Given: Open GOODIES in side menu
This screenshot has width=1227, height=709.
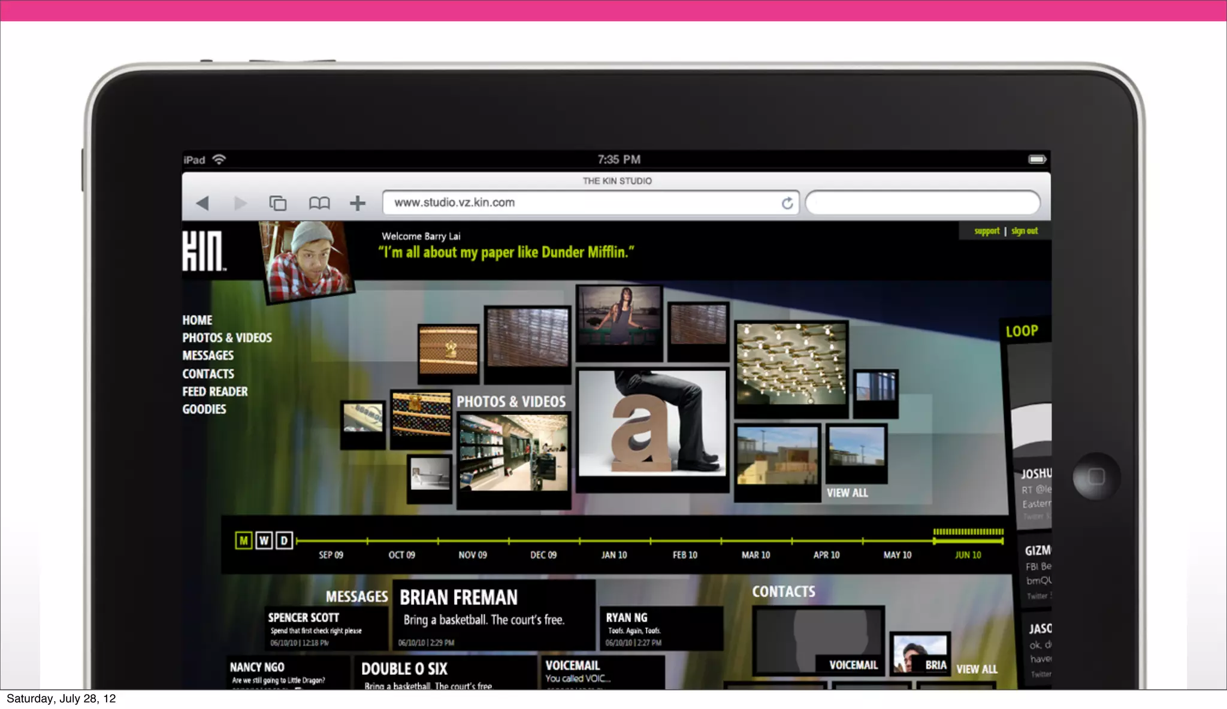Looking at the screenshot, I should point(204,410).
